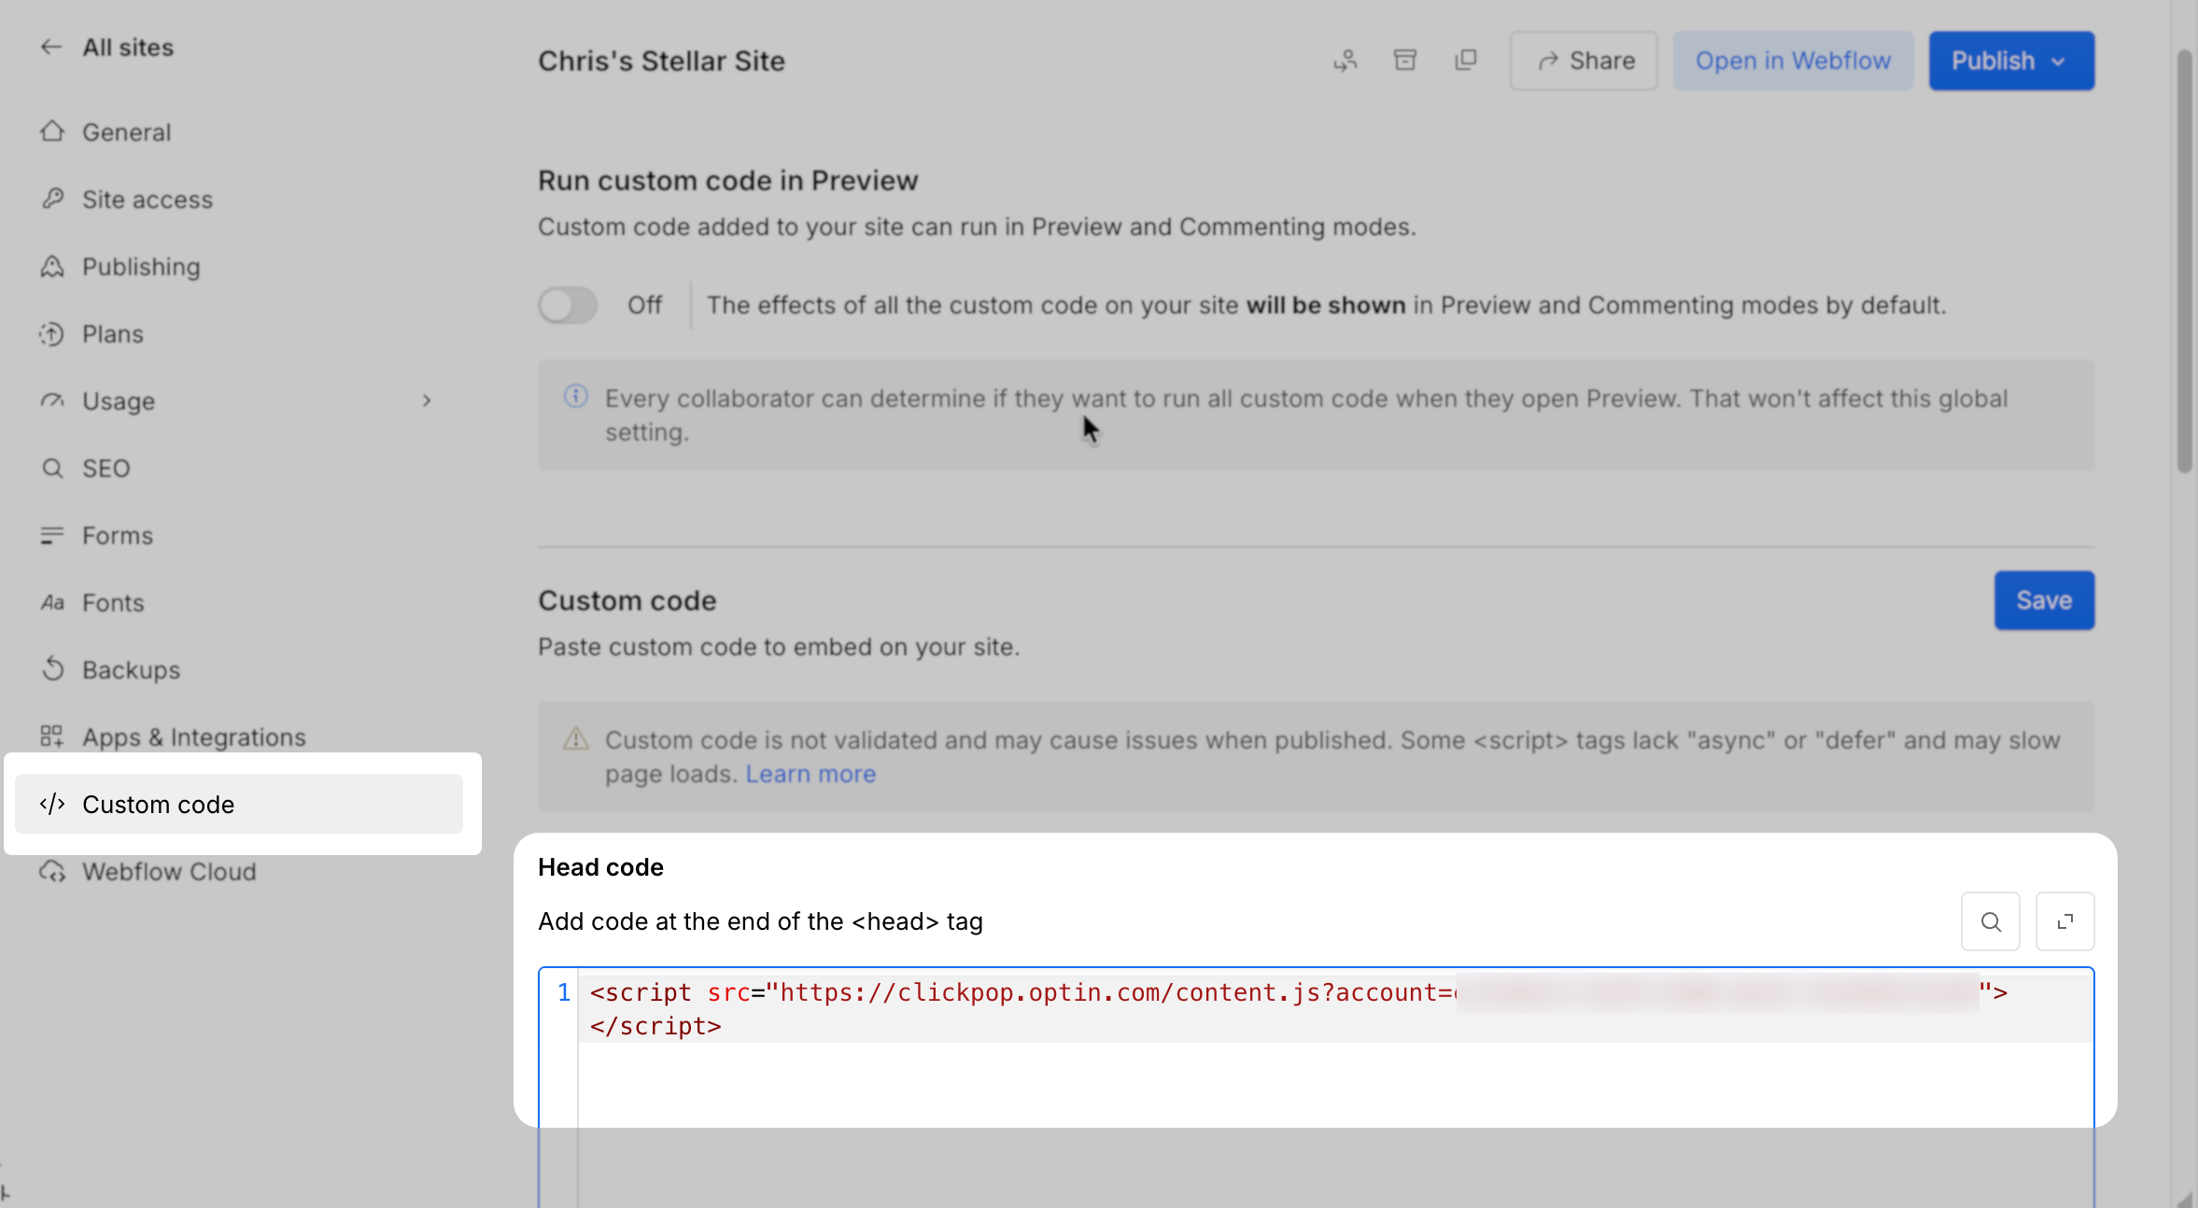
Task: Click the Usage gauge icon
Action: click(x=52, y=400)
